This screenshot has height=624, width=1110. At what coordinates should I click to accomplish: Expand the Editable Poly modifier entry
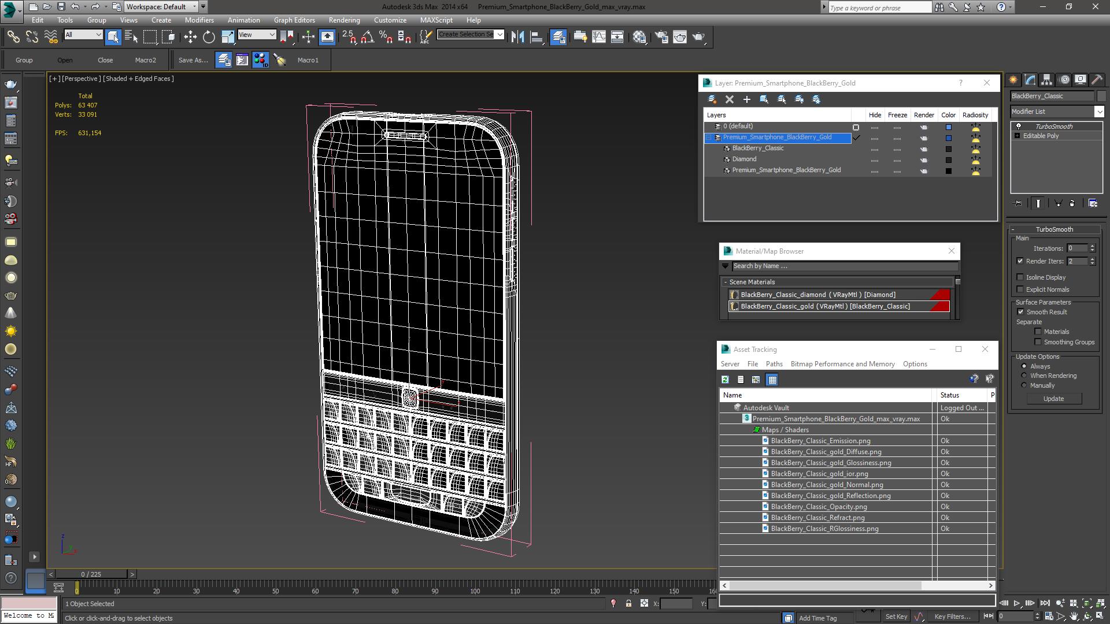(1017, 136)
